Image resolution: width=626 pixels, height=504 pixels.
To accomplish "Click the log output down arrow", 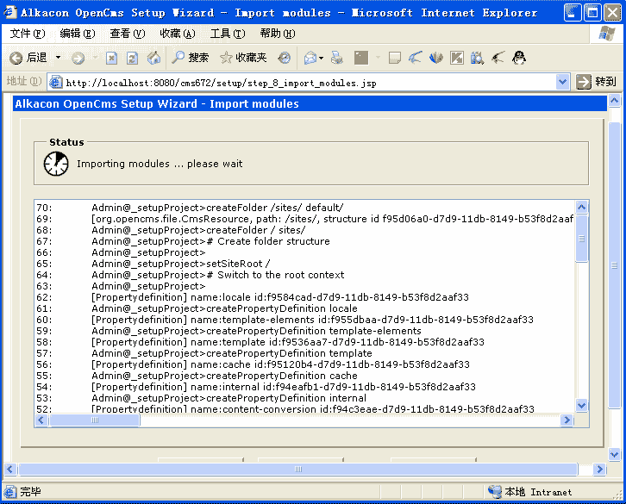I will tap(582, 406).
